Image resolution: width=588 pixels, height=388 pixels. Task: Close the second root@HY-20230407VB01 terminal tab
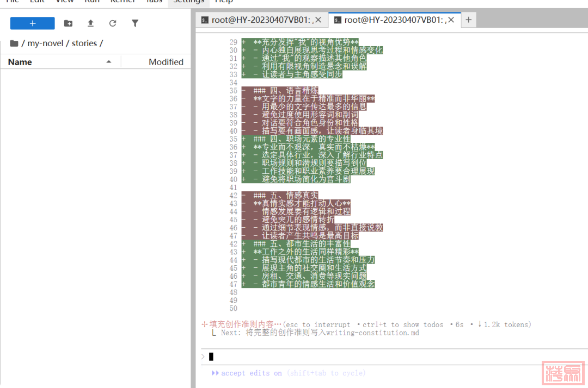click(451, 20)
